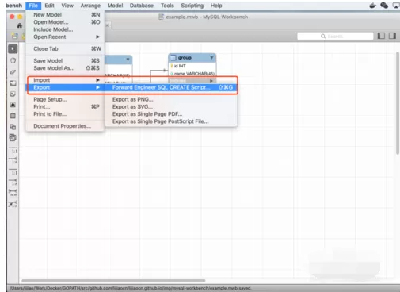This screenshot has height=292, width=400.
Task: Select New Model from File menu
Action: 65,15
